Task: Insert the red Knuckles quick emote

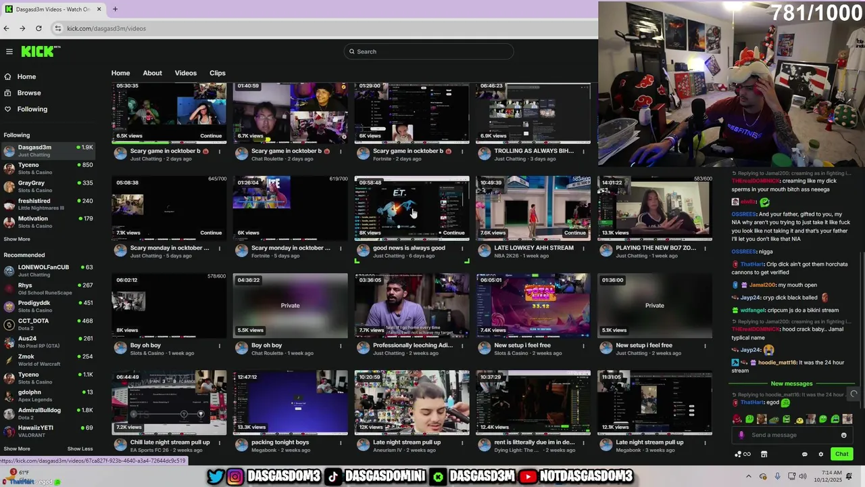Action: click(737, 419)
